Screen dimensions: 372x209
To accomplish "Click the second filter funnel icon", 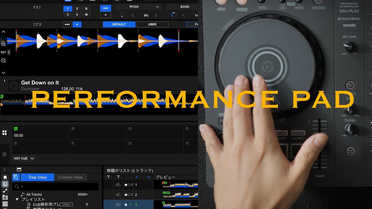I will tap(118, 177).
